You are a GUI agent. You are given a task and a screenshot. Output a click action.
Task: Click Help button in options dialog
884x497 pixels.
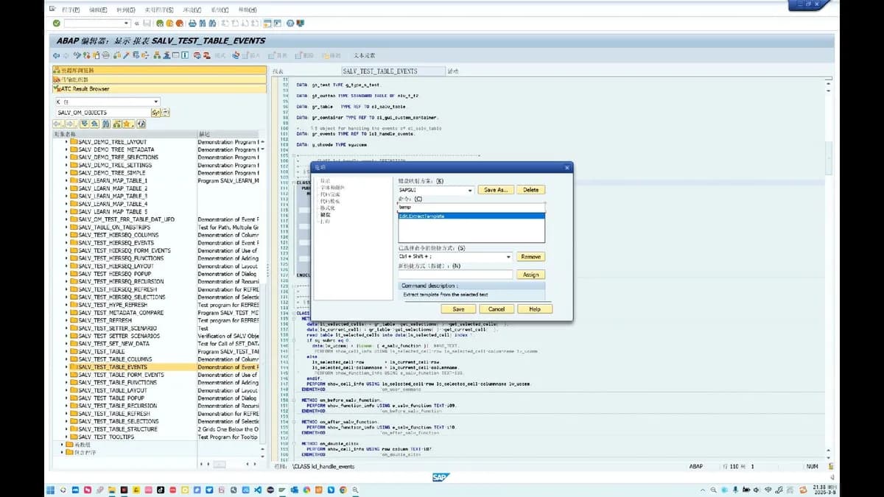pos(535,309)
